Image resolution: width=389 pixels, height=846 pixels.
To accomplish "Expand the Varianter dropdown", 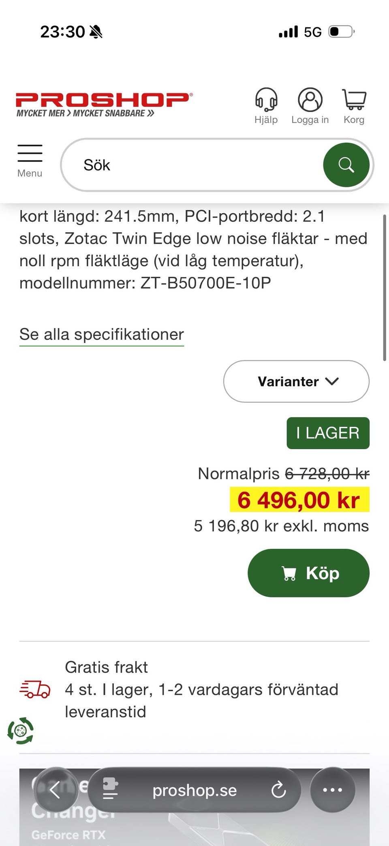I will click(296, 381).
